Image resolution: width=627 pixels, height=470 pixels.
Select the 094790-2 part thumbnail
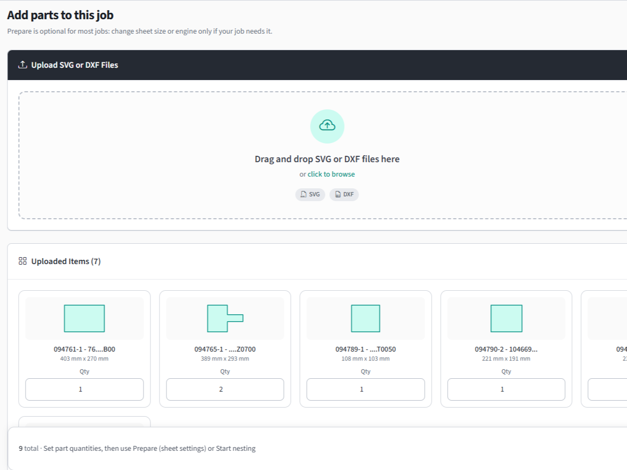506,318
